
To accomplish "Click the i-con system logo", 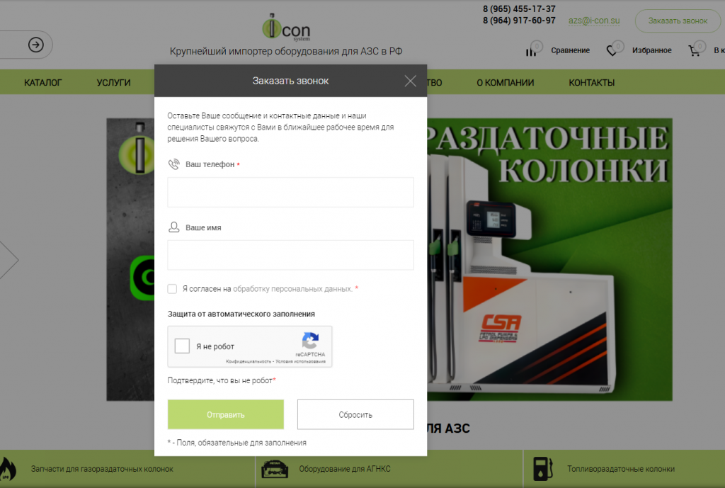I will 286,28.
